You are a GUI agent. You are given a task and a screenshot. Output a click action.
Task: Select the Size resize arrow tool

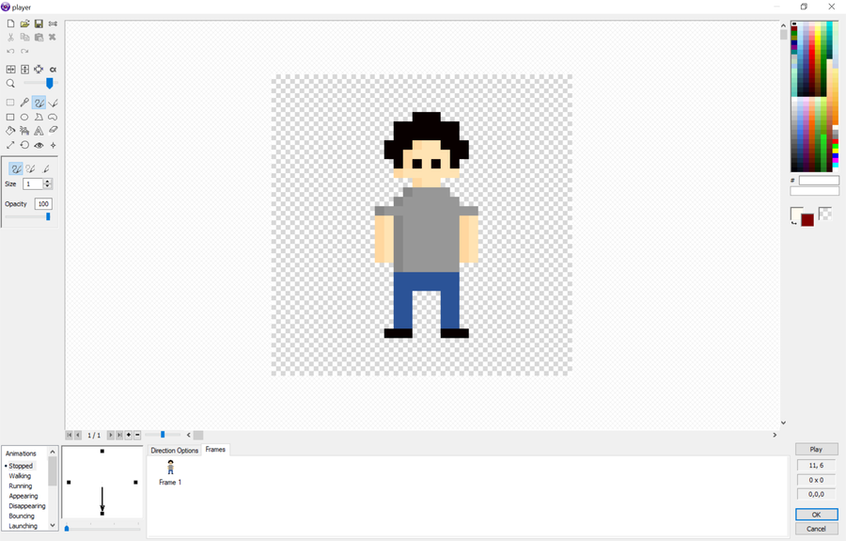pos(10,145)
